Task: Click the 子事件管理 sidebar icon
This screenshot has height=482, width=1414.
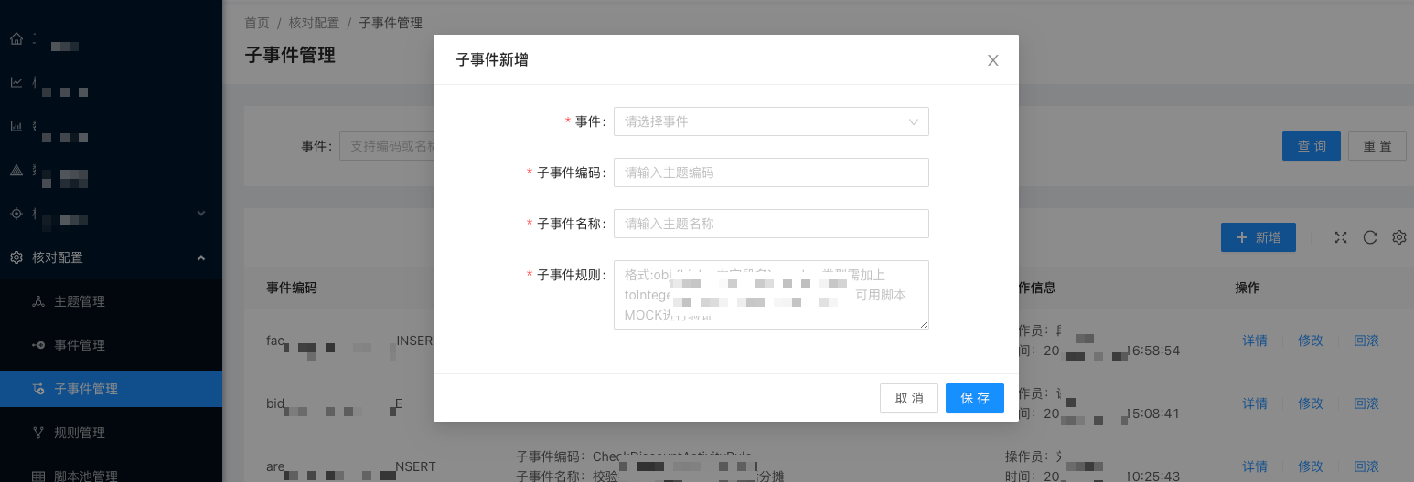Action: pos(38,389)
